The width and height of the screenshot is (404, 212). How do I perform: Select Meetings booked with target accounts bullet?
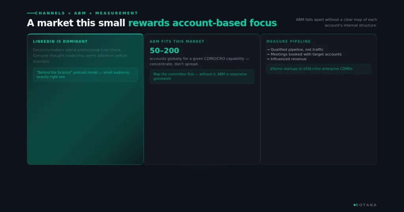tap(304, 54)
